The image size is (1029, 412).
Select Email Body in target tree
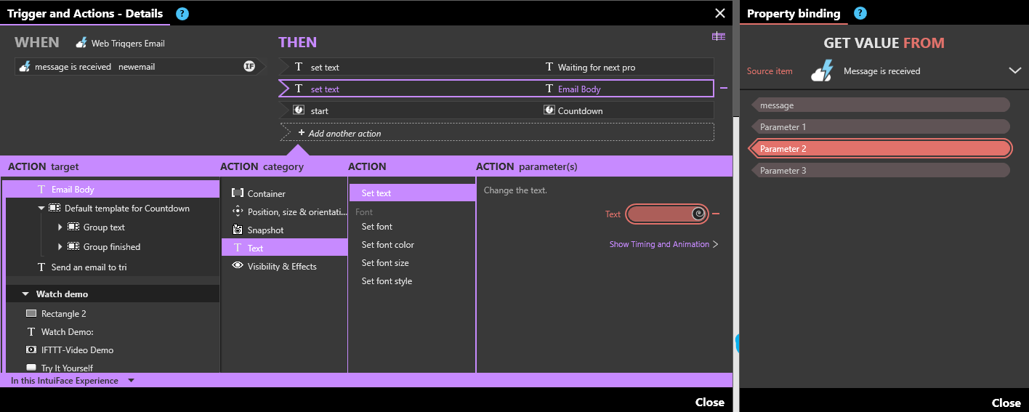pos(112,189)
